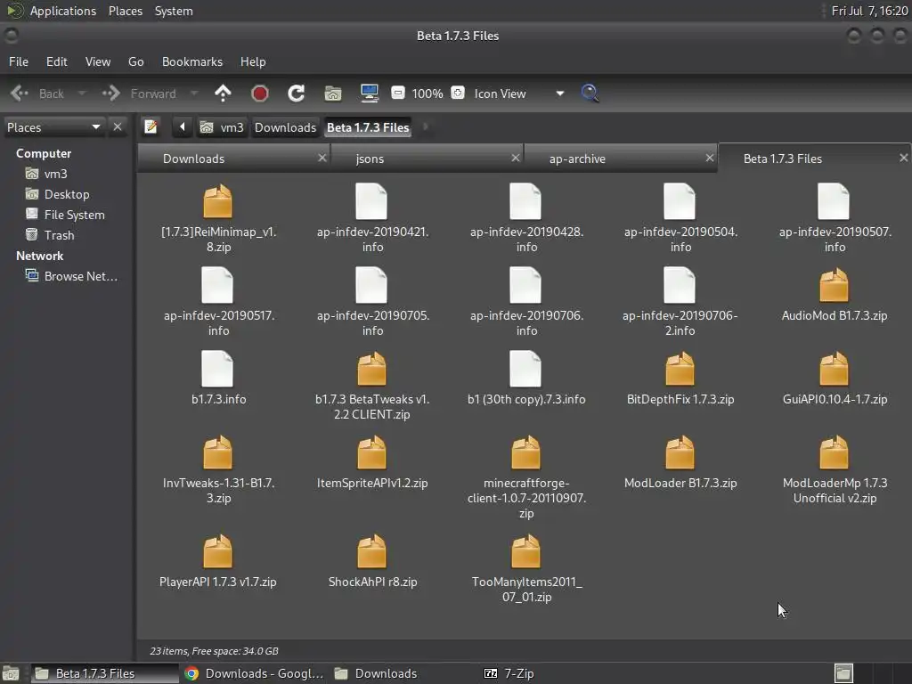Stop loading with the red stop icon
The image size is (912, 684).
click(259, 93)
